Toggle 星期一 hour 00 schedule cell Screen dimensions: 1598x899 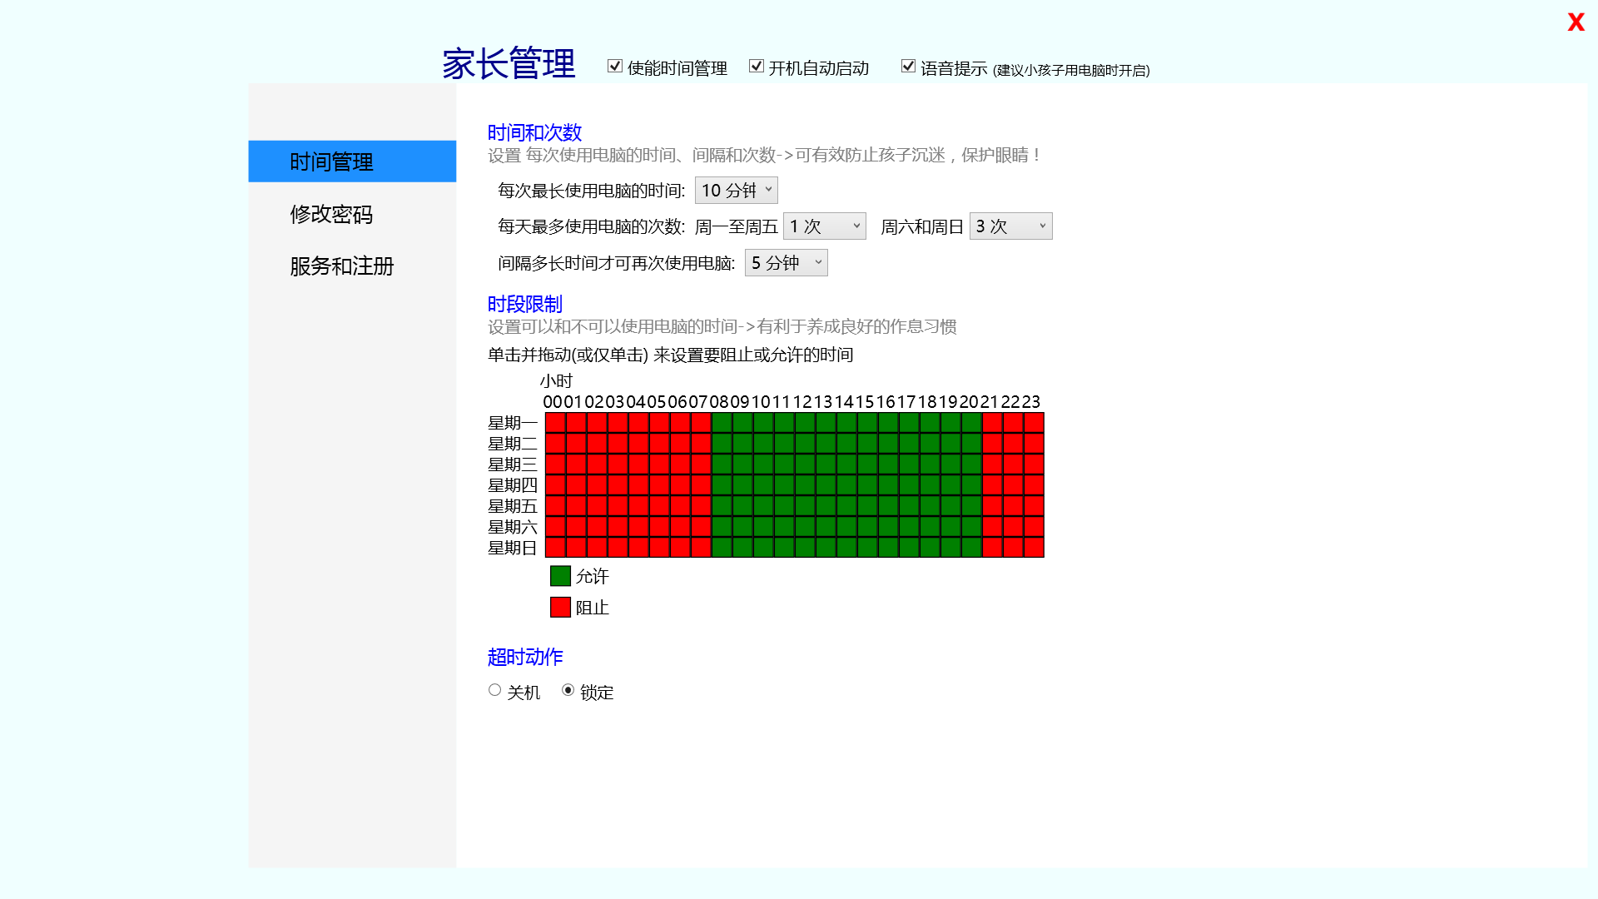point(555,423)
